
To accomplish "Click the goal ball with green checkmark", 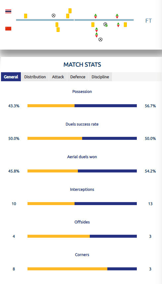I will pos(105,24).
